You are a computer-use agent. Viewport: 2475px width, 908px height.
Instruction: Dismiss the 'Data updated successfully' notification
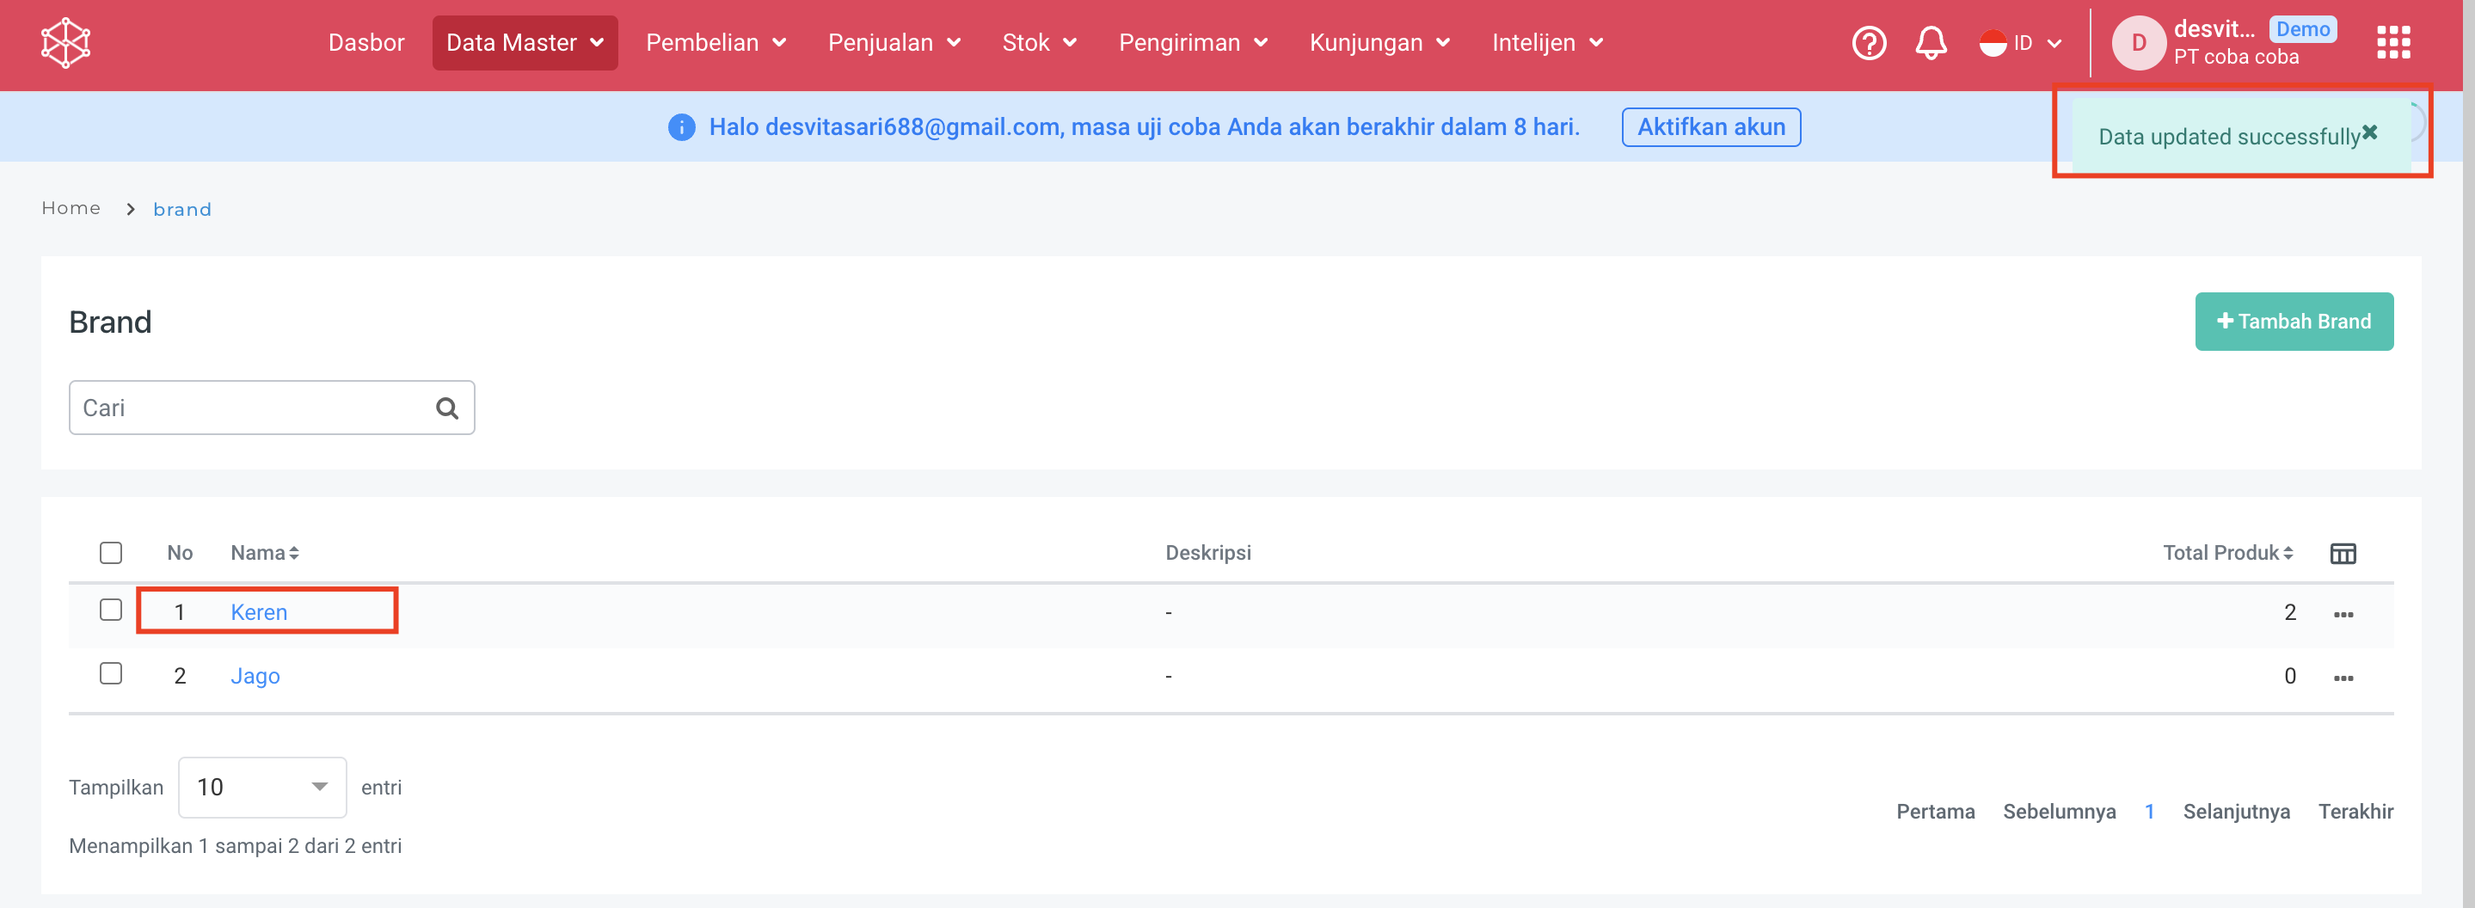pyautogui.click(x=2369, y=132)
